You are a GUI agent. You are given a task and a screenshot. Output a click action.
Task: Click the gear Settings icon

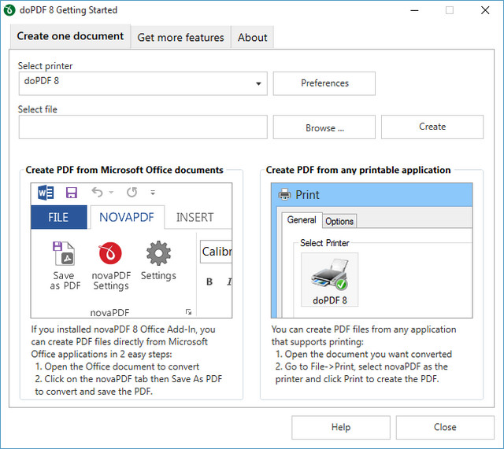coord(158,254)
